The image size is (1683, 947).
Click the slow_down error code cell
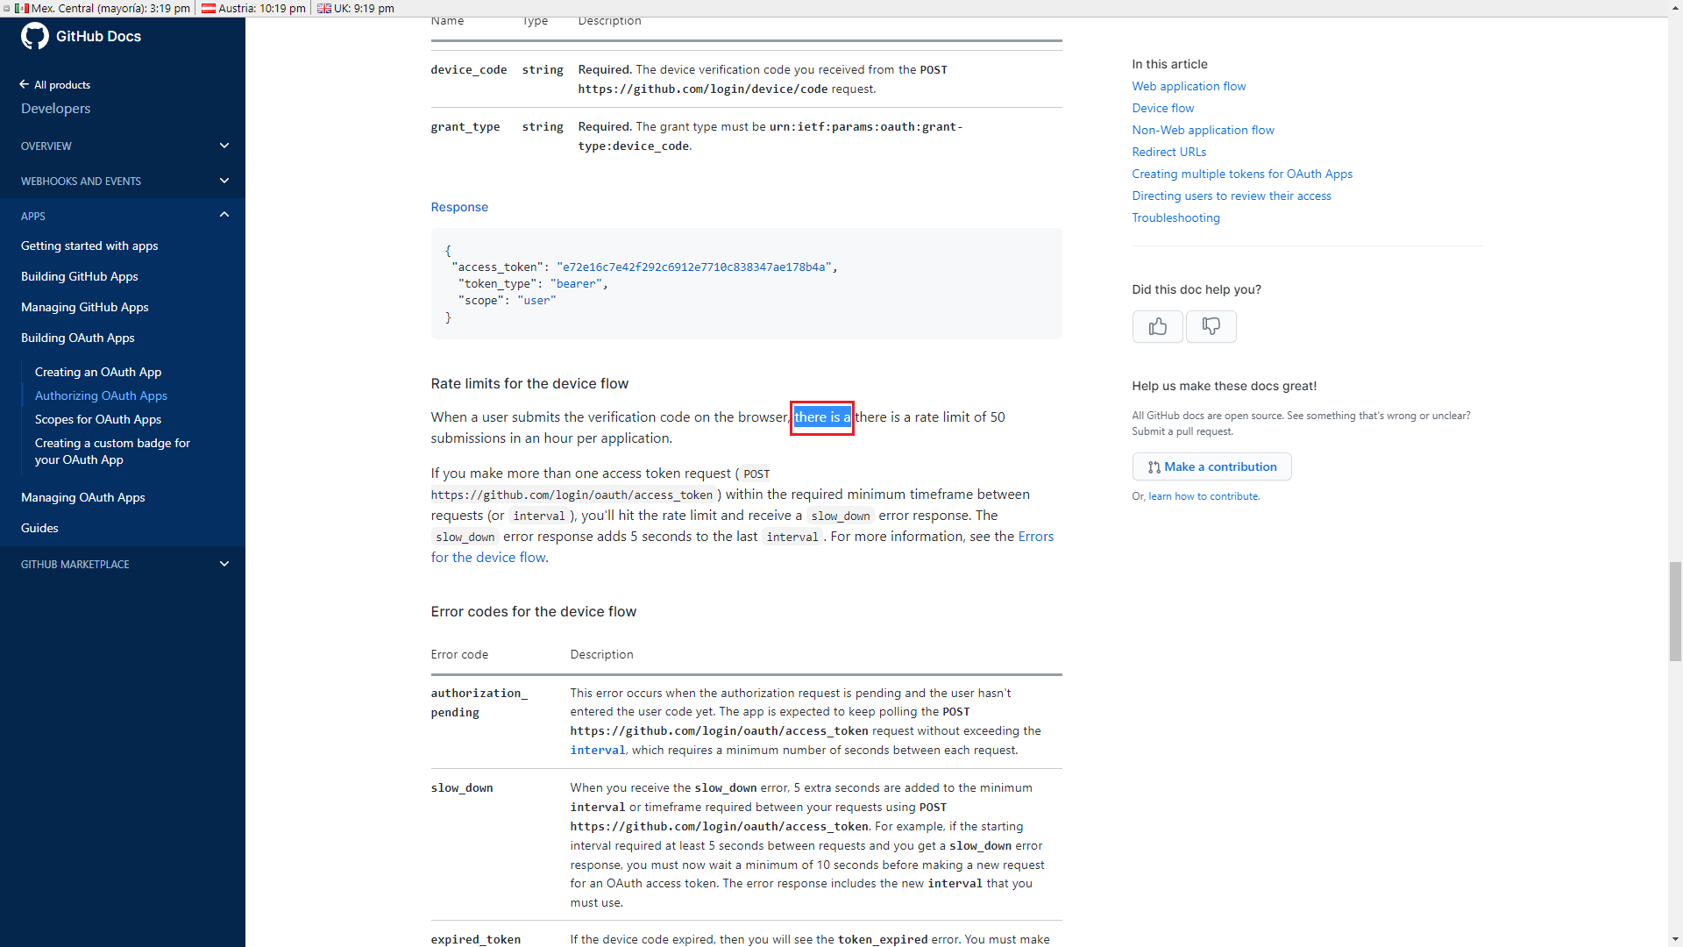point(462,787)
